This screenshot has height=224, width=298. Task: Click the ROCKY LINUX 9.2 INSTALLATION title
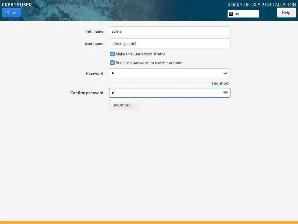(262, 5)
